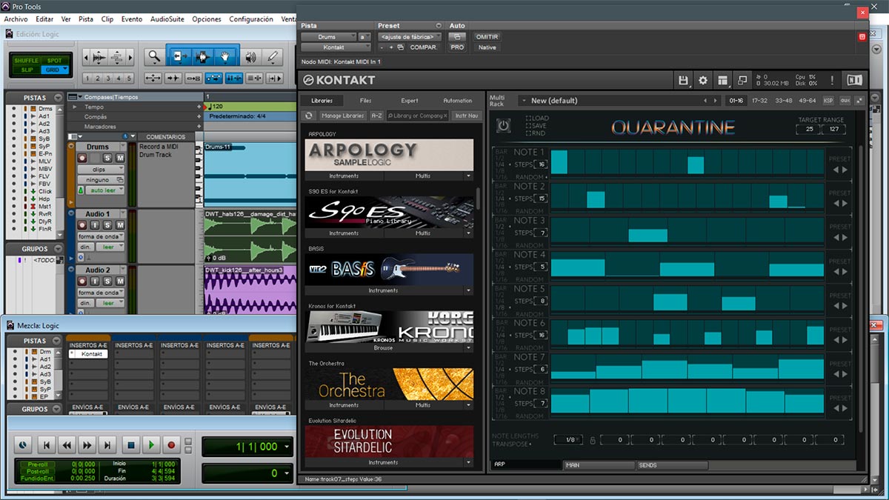Switch to Kontakt Automation tab
Screen dimensions: 889x500
[457, 101]
